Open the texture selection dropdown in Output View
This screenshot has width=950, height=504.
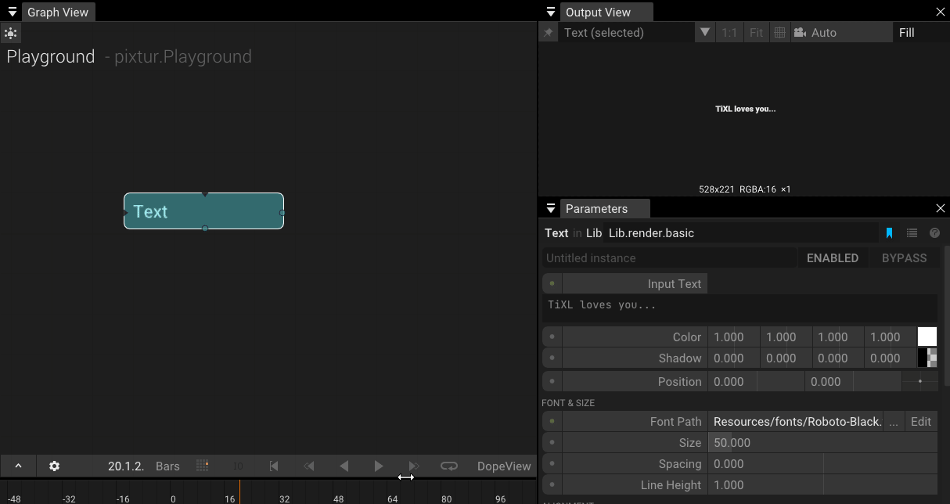705,32
